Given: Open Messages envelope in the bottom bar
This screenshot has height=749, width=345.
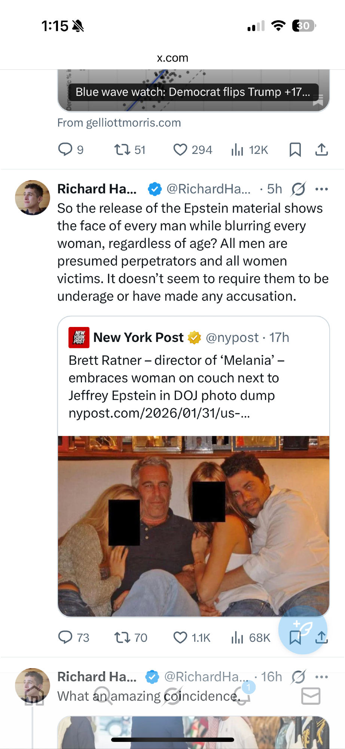Looking at the screenshot, I should [x=311, y=696].
